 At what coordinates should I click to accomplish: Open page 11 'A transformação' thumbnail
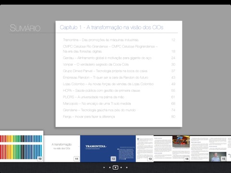point(62,148)
